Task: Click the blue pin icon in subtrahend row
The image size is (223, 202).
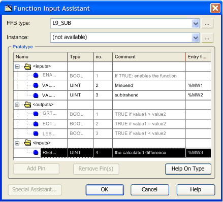Action: 36,95
